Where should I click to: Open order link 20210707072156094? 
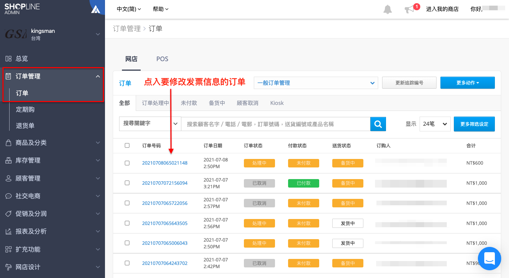[165, 183]
